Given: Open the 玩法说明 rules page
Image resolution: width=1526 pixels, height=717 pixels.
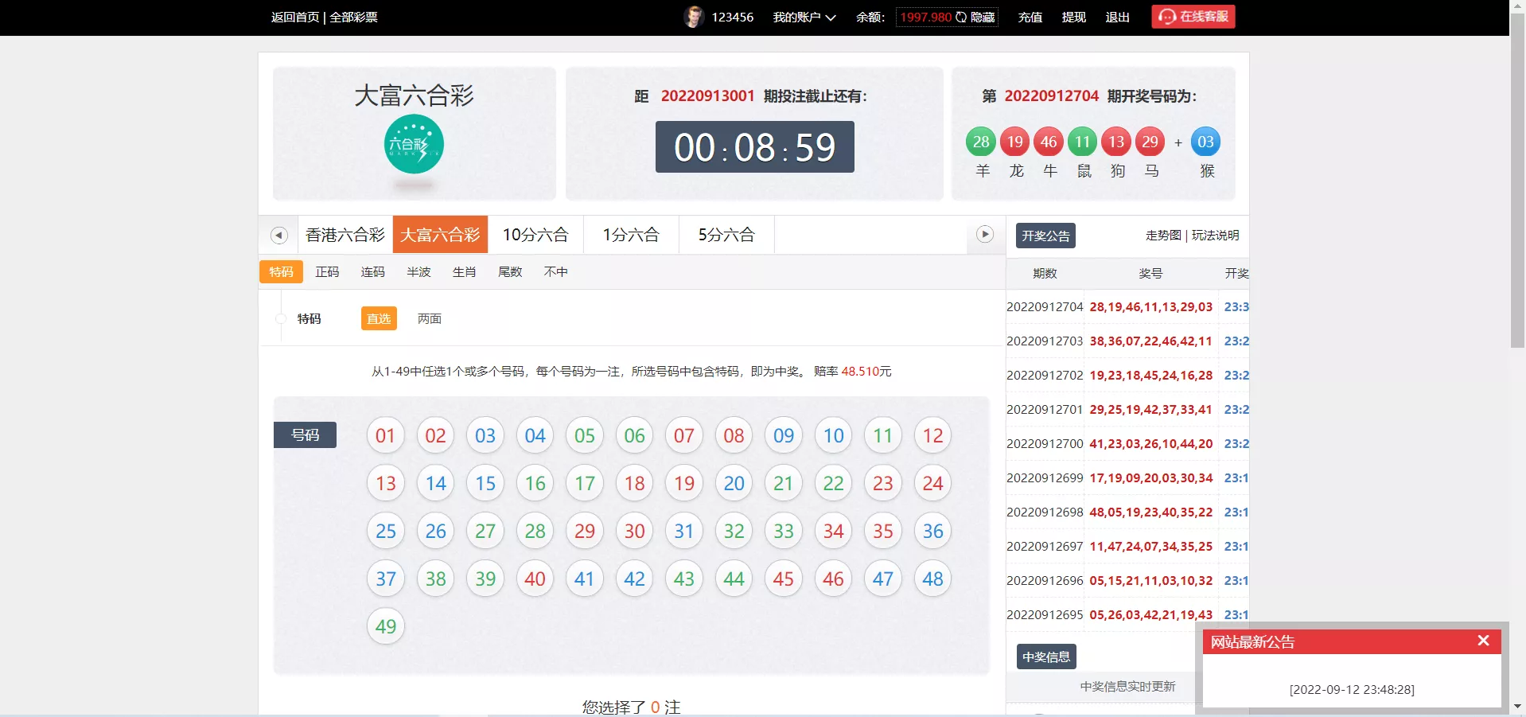Looking at the screenshot, I should (x=1215, y=235).
